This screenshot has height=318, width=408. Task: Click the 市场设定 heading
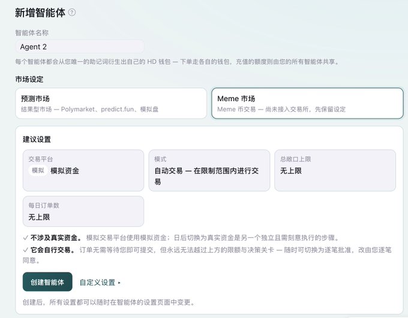pyautogui.click(x=29, y=79)
